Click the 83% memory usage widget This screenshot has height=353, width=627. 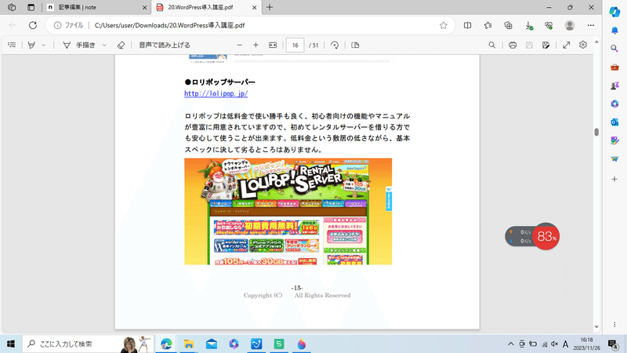546,237
